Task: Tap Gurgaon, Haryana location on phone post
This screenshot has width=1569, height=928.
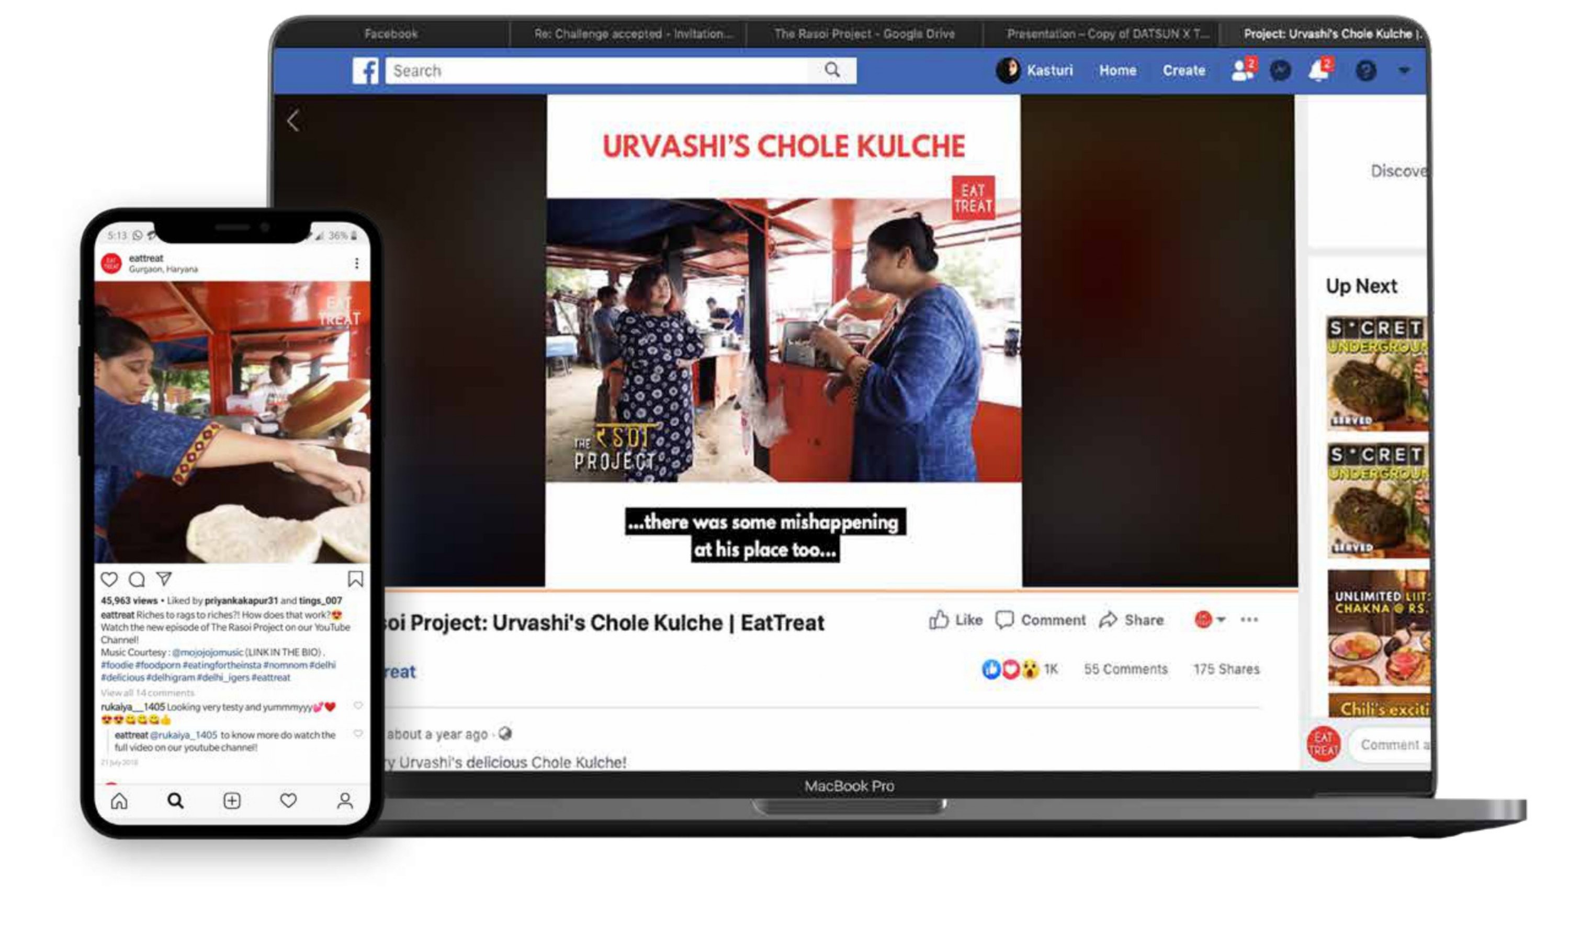Action: (x=163, y=269)
